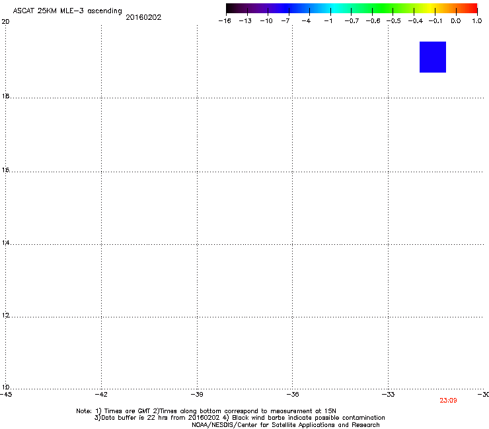The width and height of the screenshot is (489, 429).
Task: Click the 0.0 value on color scale
Action: click(x=456, y=21)
